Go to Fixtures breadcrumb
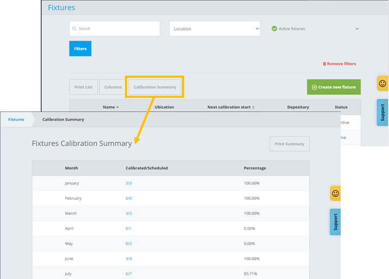The width and height of the screenshot is (389, 279). 16,120
